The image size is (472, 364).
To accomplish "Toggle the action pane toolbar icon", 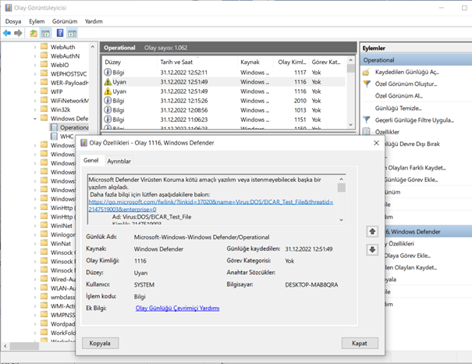I will coord(73,33).
